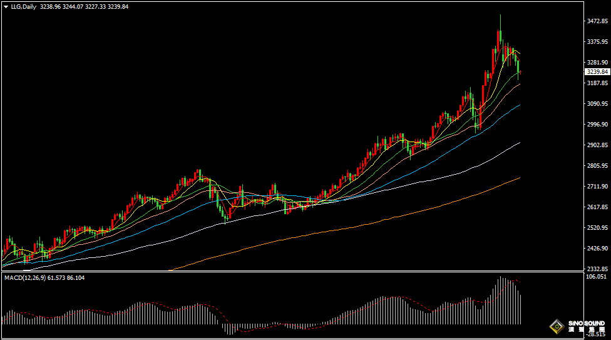Viewport: 611px width, 340px height.
Task: Click the tallest MACD histogram bar
Action: tap(500, 301)
